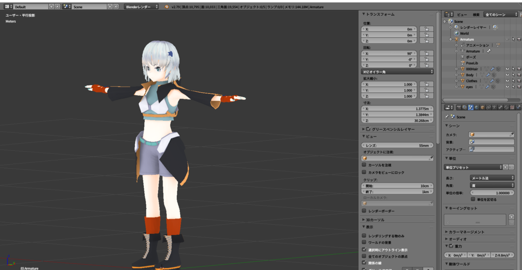Hide the Body object with eye icon

(507, 75)
